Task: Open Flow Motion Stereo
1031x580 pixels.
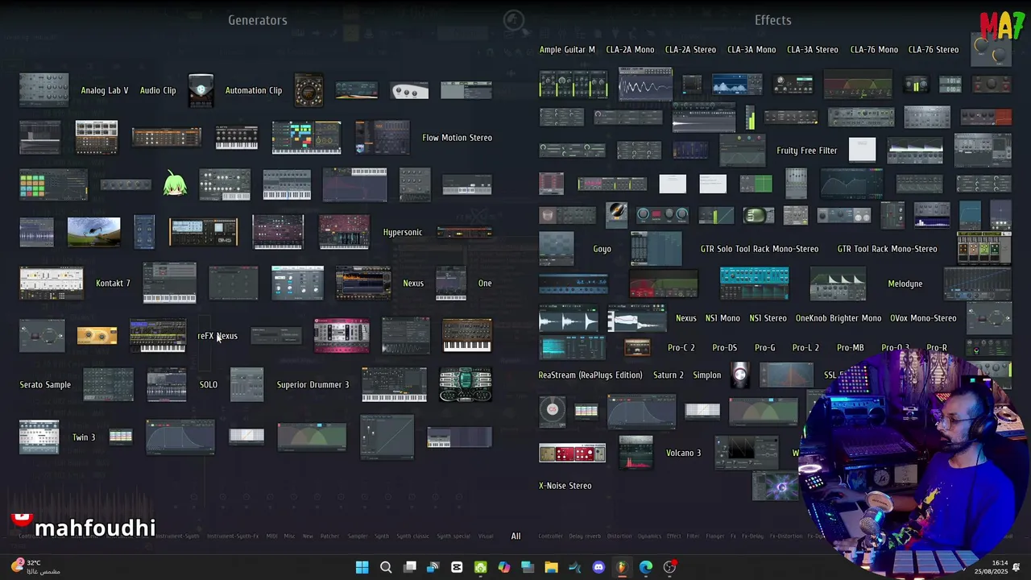Action: [457, 138]
